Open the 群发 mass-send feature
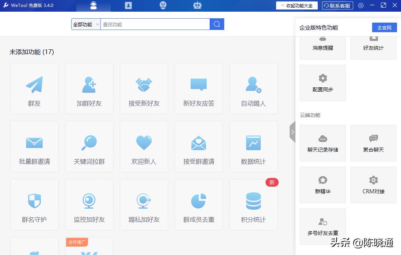Screen dimensions: 401x255 click(x=34, y=88)
